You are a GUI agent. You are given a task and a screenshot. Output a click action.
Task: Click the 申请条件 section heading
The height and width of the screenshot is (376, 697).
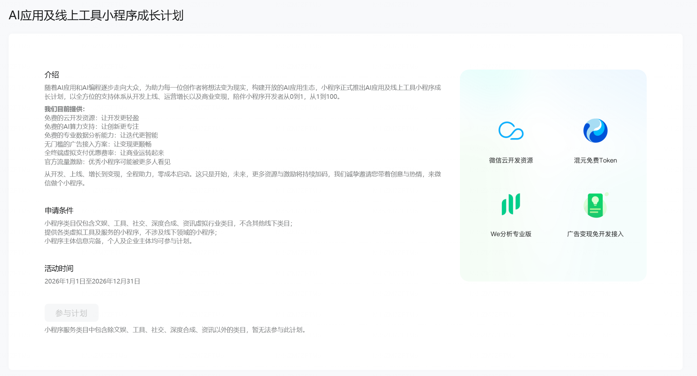[x=59, y=210]
